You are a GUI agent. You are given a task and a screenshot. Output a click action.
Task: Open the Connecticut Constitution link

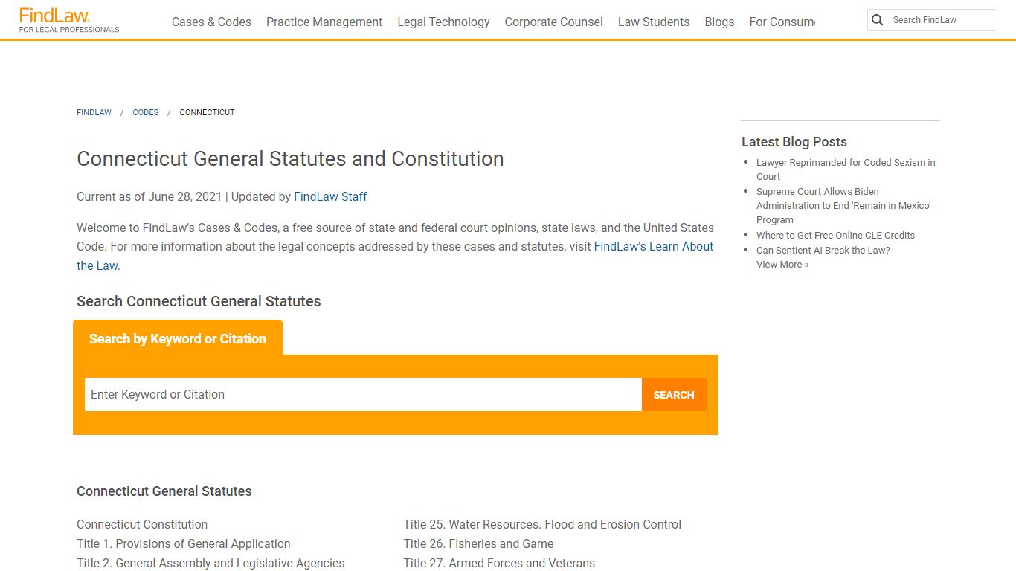coord(142,524)
